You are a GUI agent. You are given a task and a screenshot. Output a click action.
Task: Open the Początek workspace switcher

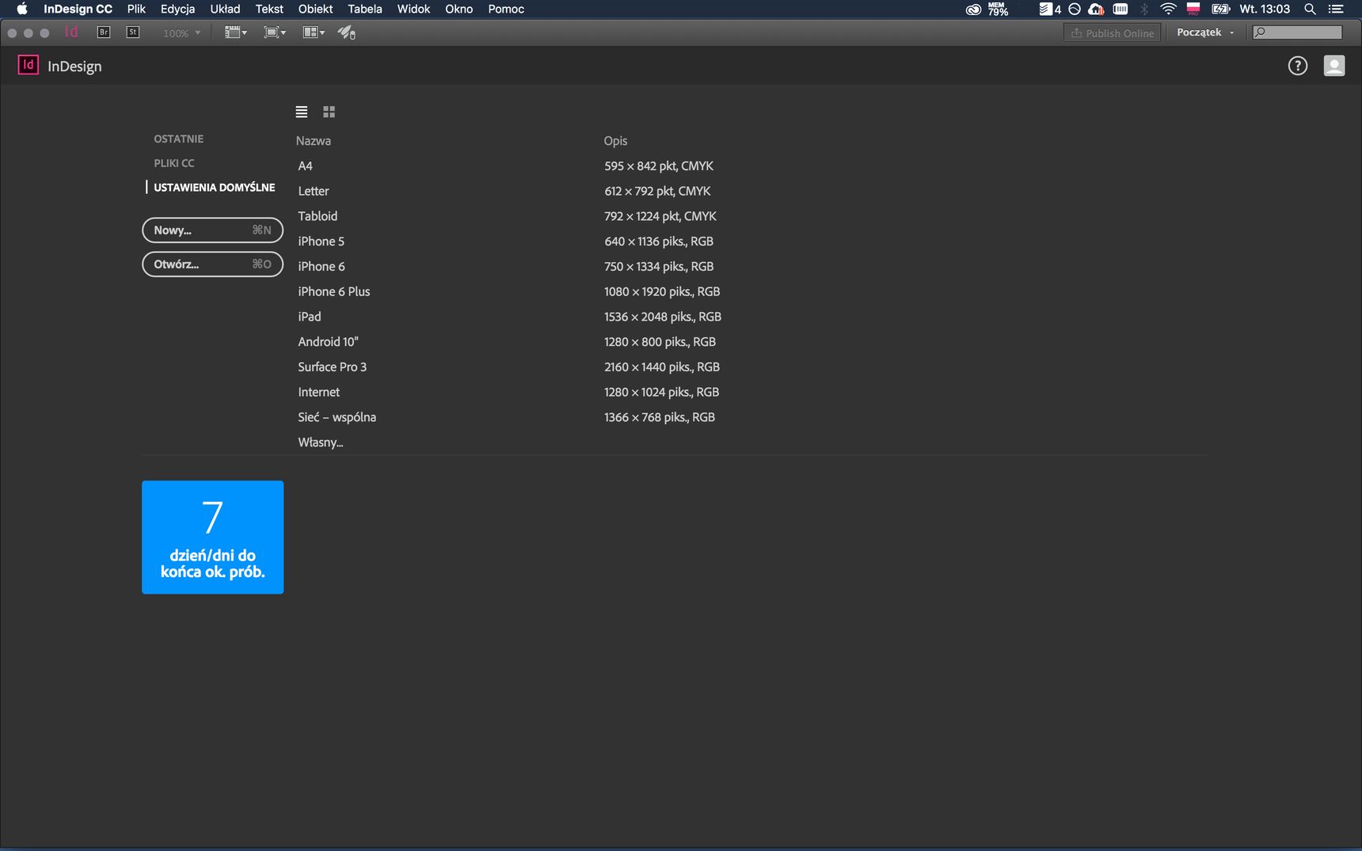tap(1205, 32)
